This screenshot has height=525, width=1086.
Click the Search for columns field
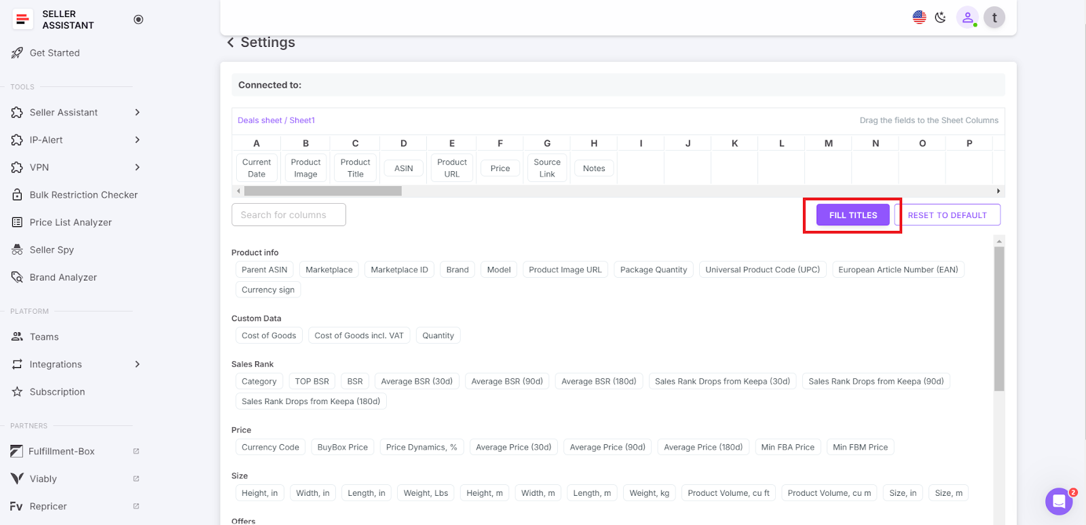pyautogui.click(x=288, y=215)
